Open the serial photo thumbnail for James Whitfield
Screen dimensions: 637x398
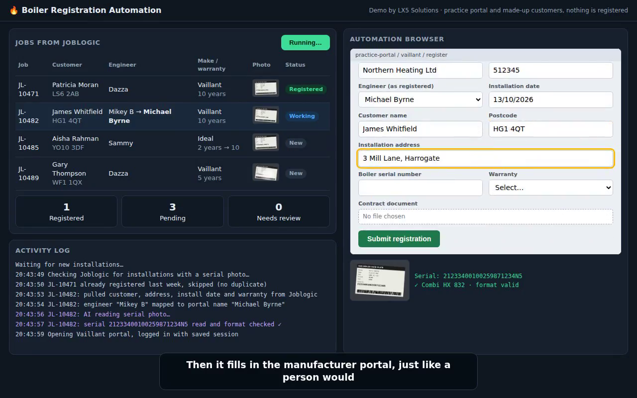(x=266, y=115)
